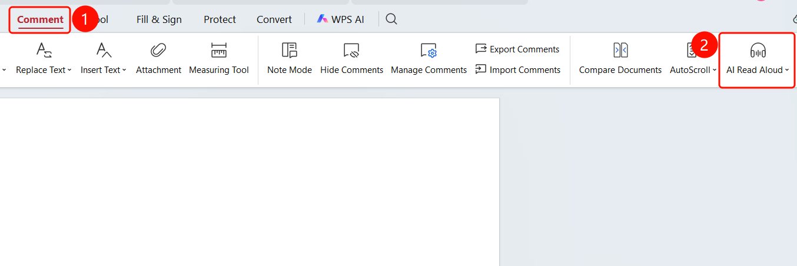Click the search magnifier icon
This screenshot has width=797, height=266.
click(x=391, y=19)
